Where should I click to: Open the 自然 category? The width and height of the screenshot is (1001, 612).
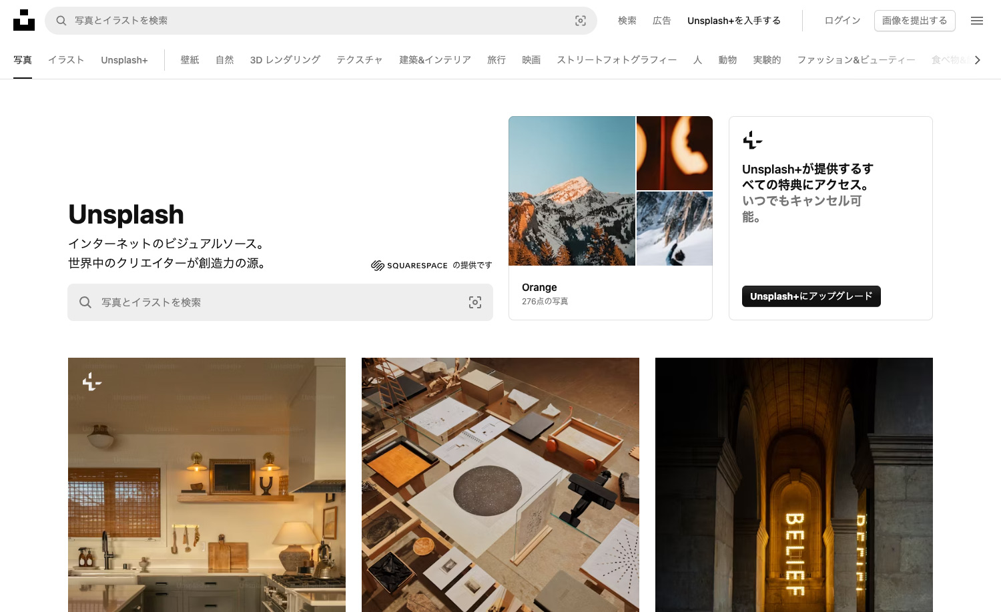pyautogui.click(x=224, y=60)
